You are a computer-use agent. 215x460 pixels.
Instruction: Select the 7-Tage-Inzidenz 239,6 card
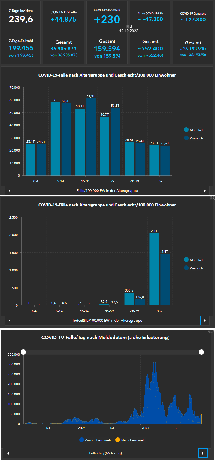click(21, 17)
